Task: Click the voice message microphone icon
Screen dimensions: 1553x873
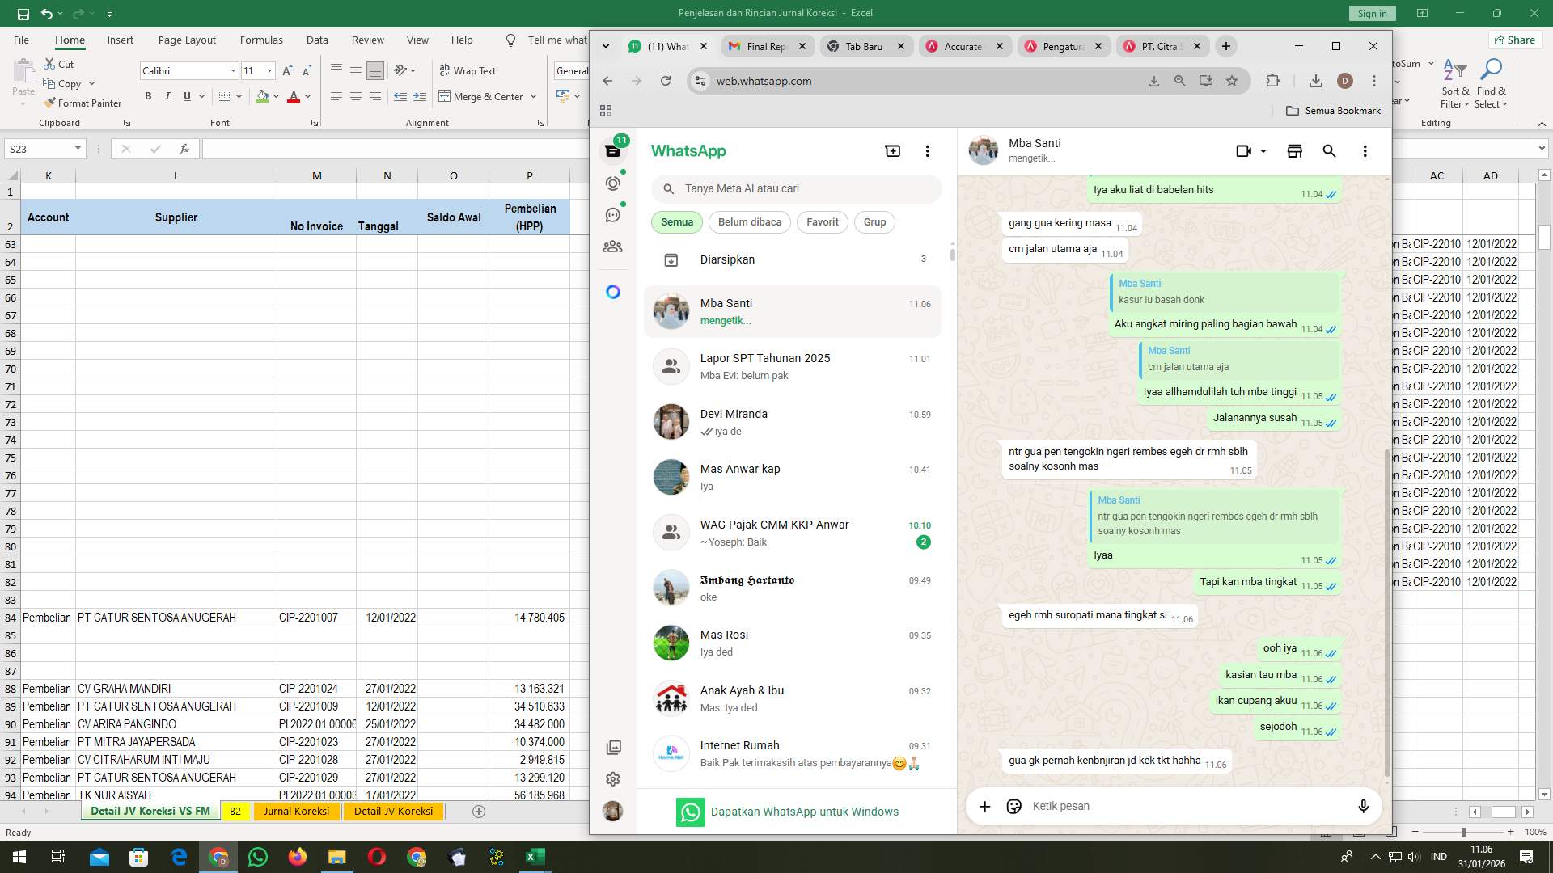Action: tap(1363, 806)
